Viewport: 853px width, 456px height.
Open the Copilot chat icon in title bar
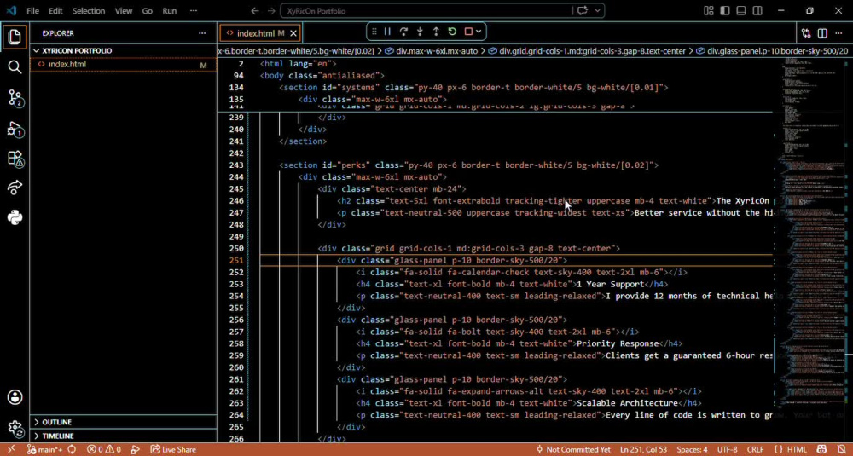pos(583,11)
